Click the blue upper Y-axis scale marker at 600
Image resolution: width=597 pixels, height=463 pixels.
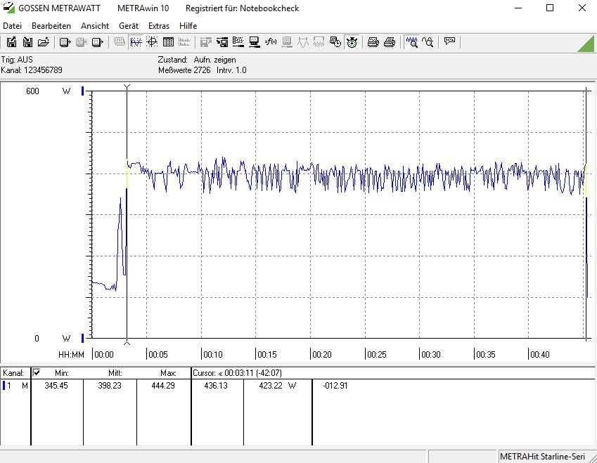pos(83,91)
